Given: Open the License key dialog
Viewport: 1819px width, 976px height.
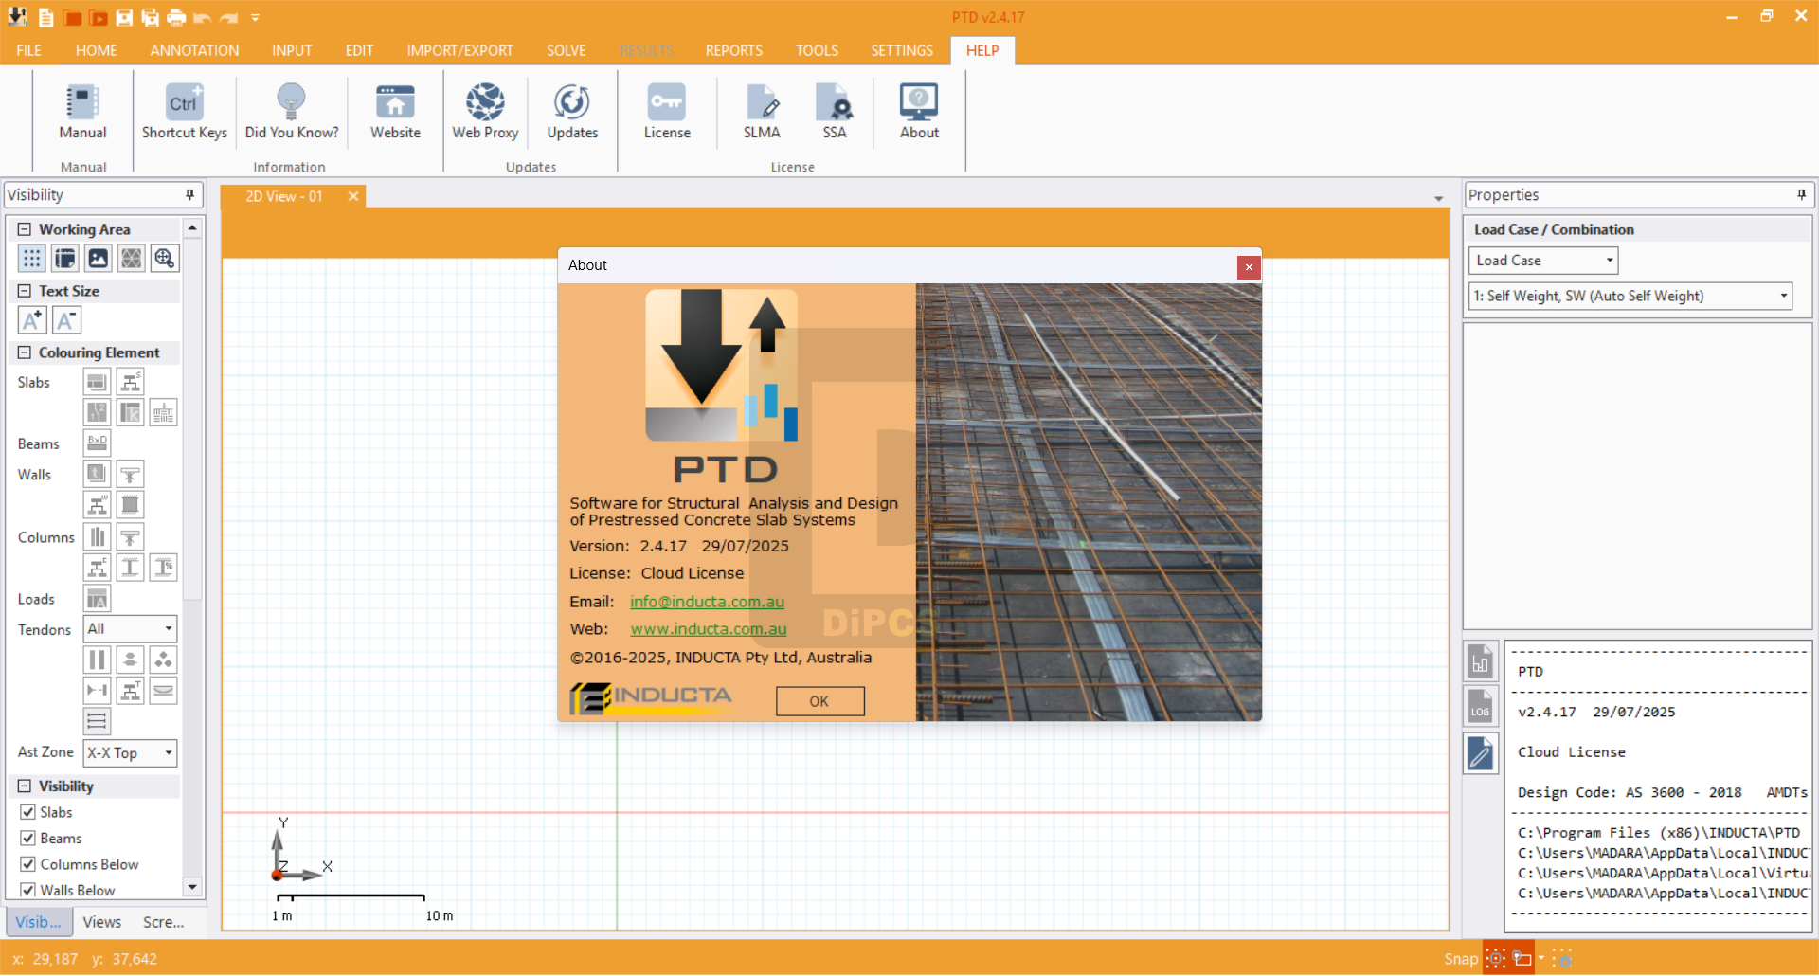Looking at the screenshot, I should [667, 112].
